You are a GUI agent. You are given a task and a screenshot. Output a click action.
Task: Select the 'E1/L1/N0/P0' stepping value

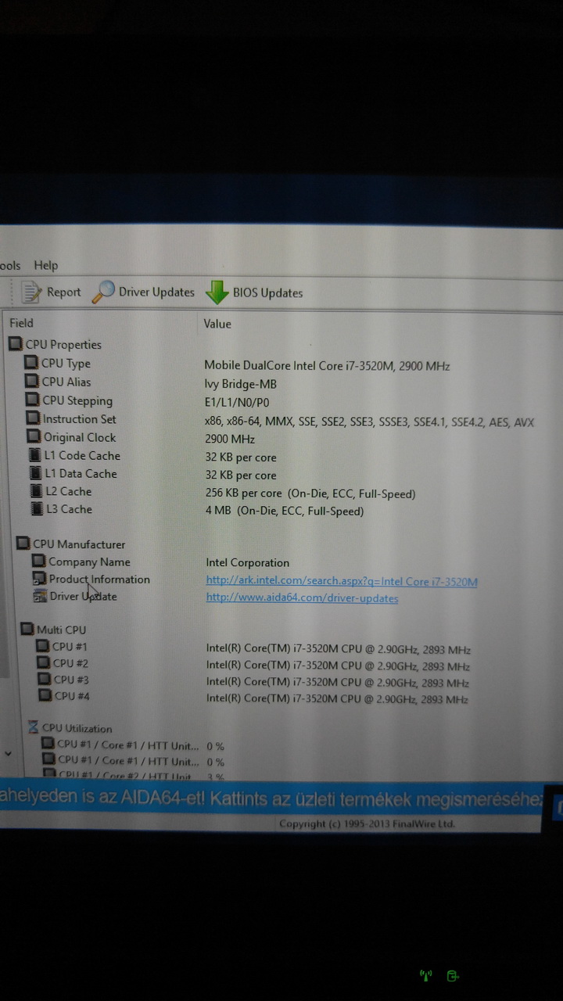click(x=237, y=403)
